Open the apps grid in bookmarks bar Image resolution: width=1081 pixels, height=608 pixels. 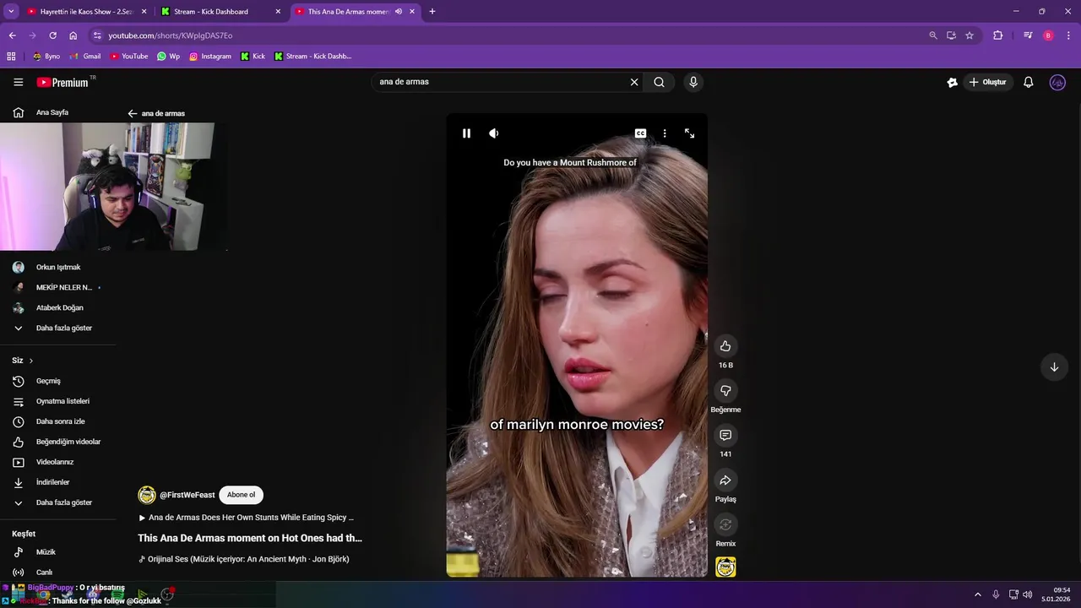tap(11, 57)
